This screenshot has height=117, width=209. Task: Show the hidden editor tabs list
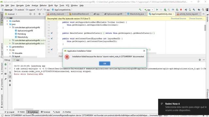[x=203, y=14]
